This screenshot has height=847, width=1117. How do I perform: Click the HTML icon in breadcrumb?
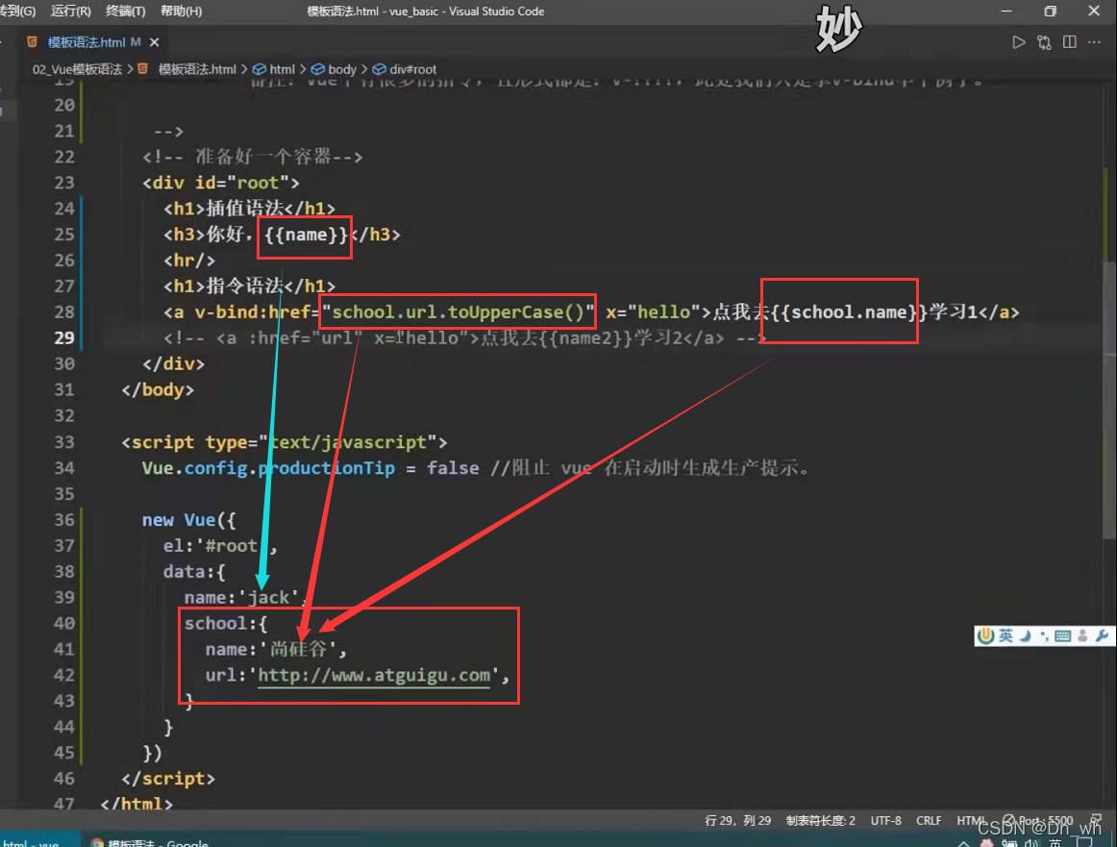pos(143,69)
